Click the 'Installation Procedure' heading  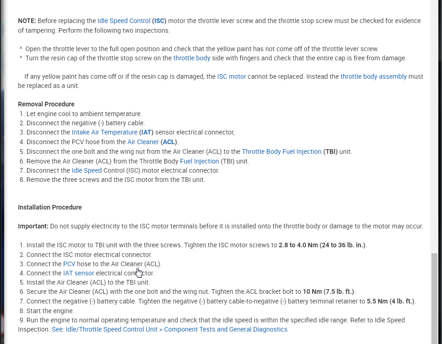(x=50, y=207)
